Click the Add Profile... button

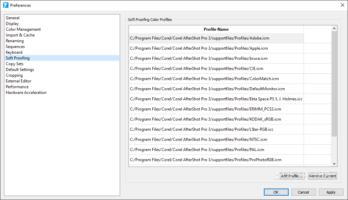click(292, 176)
